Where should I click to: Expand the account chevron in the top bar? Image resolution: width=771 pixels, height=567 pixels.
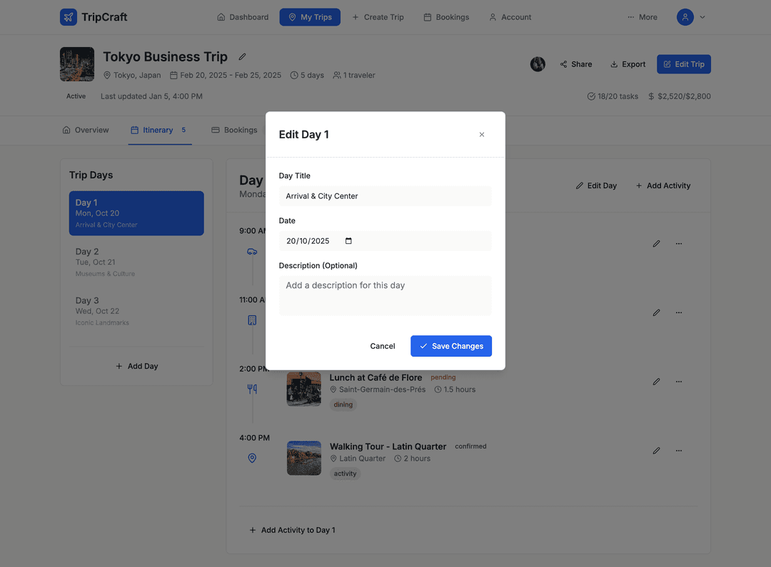pyautogui.click(x=702, y=16)
